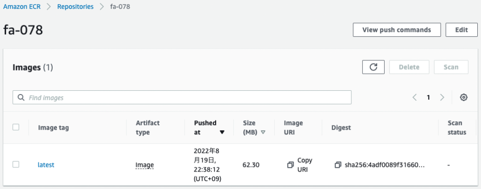Screen dimensions: 481x189
Task: Click the search magnifier icon
Action: click(x=21, y=98)
